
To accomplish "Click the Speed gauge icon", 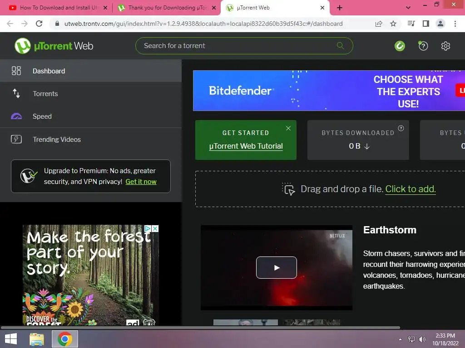I will 16,116.
